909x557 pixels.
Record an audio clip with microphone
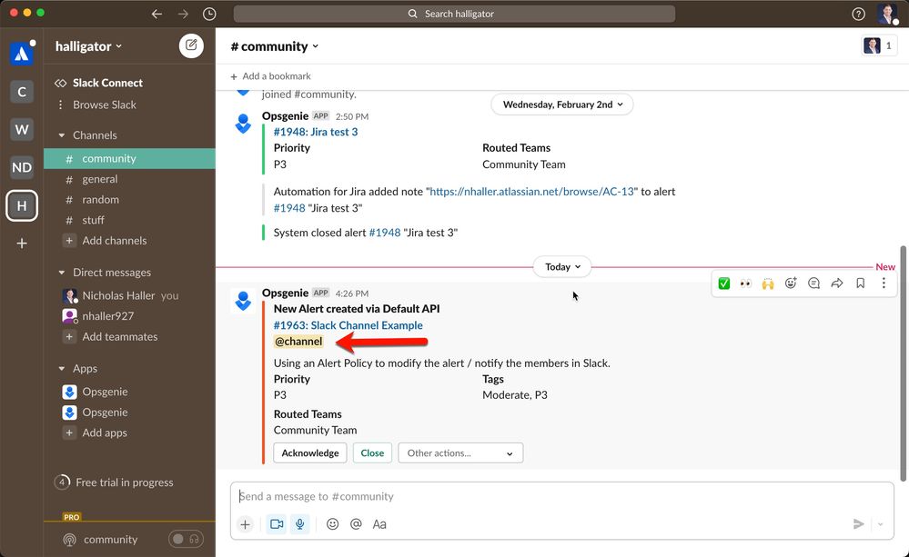[x=299, y=524]
